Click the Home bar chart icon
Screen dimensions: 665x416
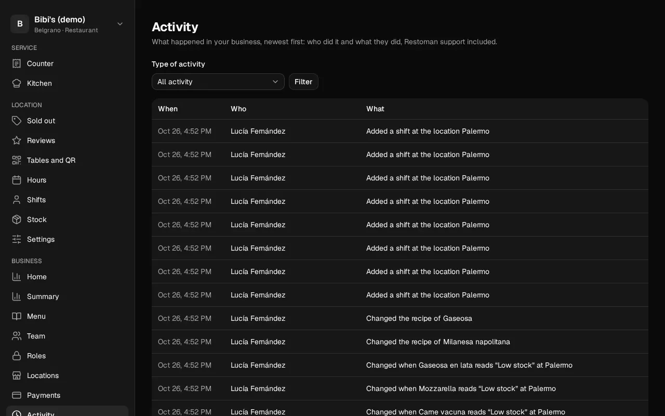pyautogui.click(x=17, y=277)
